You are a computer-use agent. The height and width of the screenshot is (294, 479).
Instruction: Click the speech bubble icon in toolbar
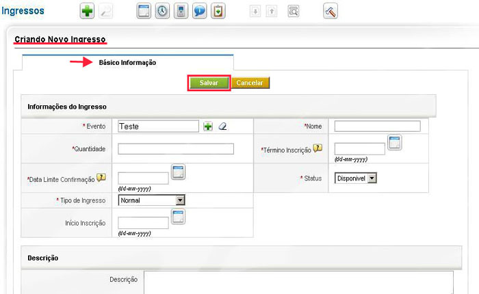[199, 12]
